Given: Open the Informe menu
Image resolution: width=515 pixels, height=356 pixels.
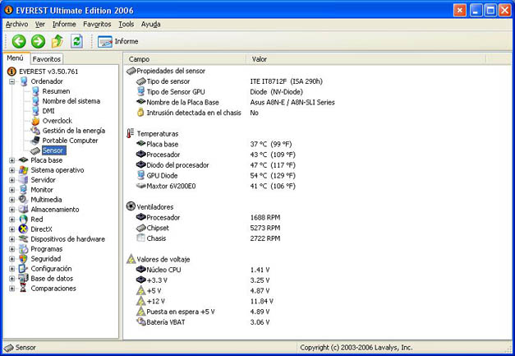Looking at the screenshot, I should [64, 24].
